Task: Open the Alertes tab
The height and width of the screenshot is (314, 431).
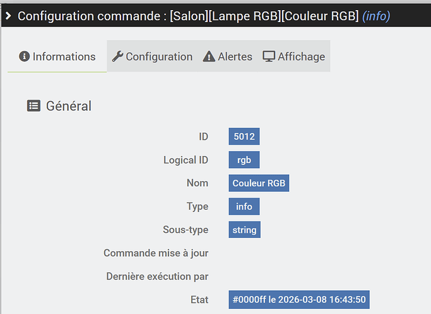Action: (x=228, y=57)
